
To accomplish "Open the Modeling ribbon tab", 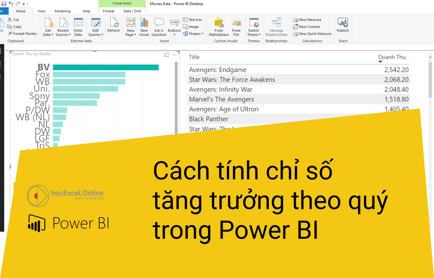I will 62,11.
